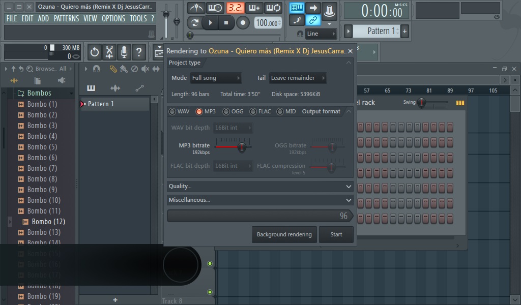Screen dimensions: 521x305
Task: Toggle the link multilink controllers icon
Action: coord(313,20)
